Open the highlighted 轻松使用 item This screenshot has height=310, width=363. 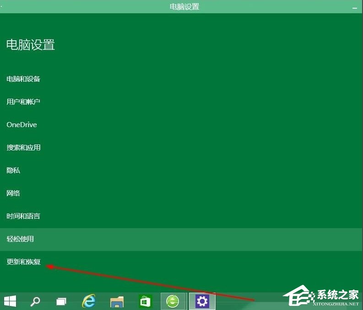click(x=181, y=239)
